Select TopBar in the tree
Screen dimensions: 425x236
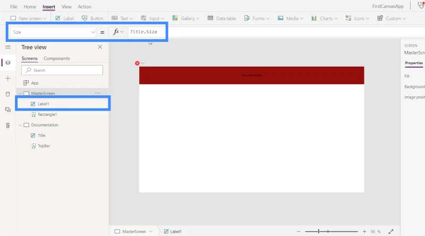coord(44,146)
